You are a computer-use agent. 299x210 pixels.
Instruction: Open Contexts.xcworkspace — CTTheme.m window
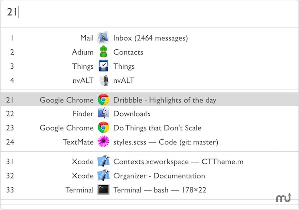point(178,162)
